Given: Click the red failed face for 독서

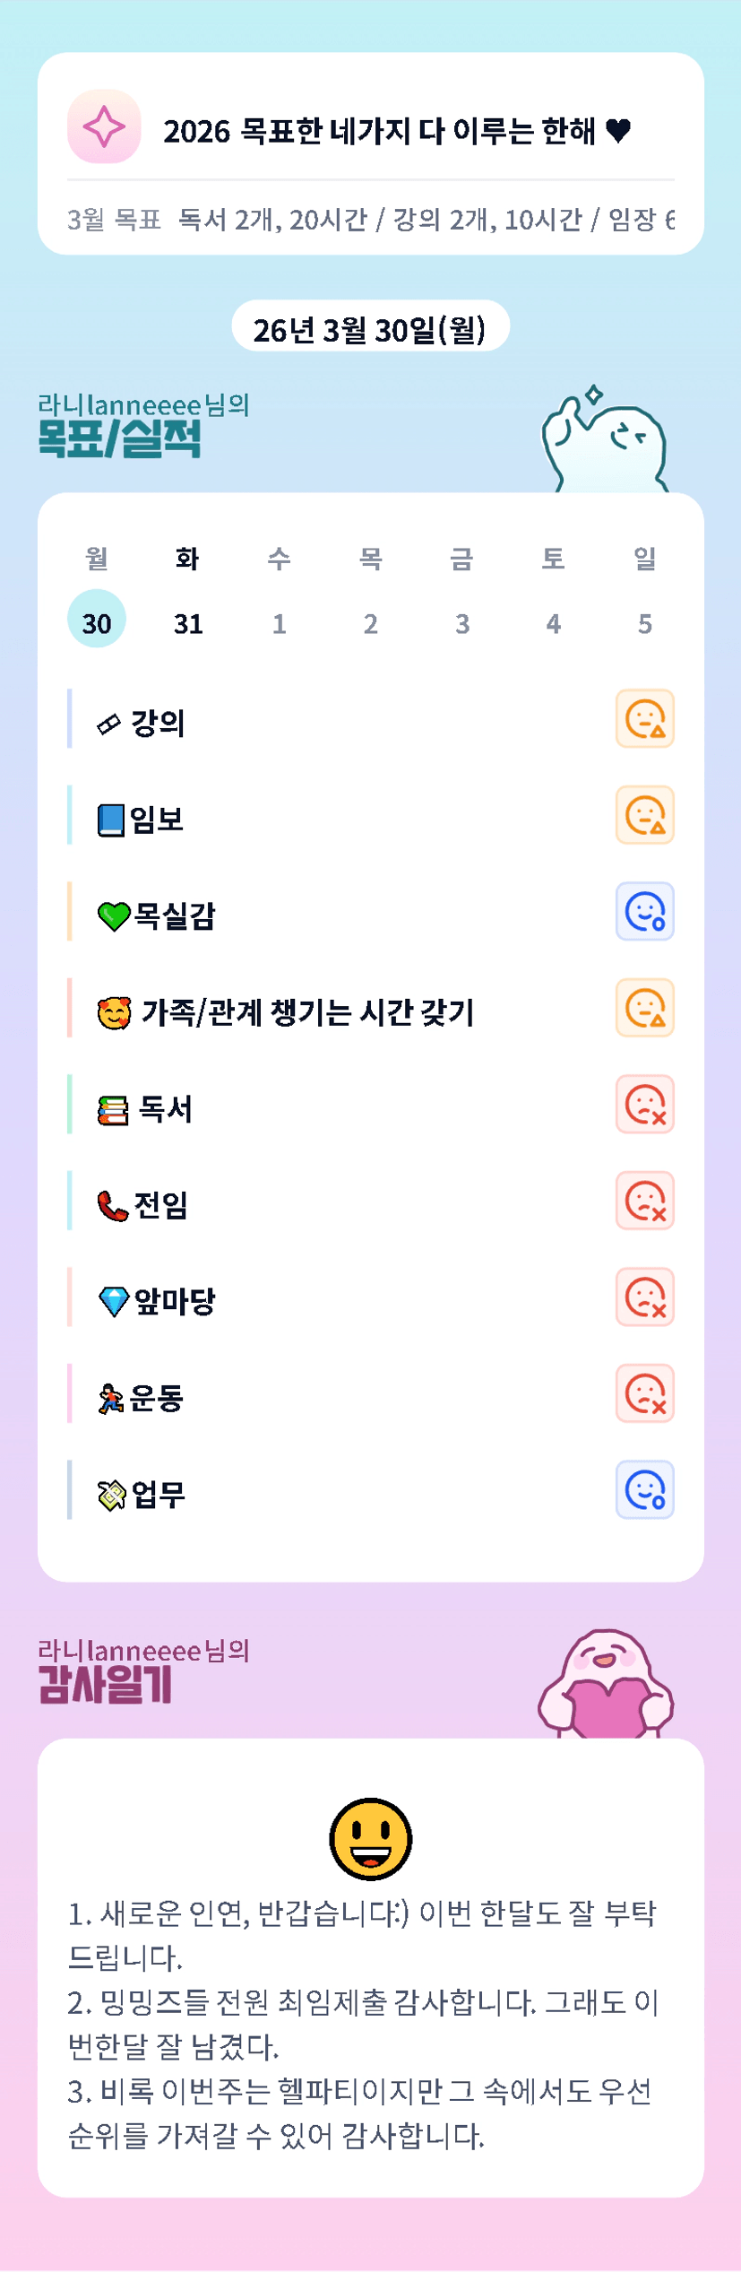Looking at the screenshot, I should (644, 1105).
